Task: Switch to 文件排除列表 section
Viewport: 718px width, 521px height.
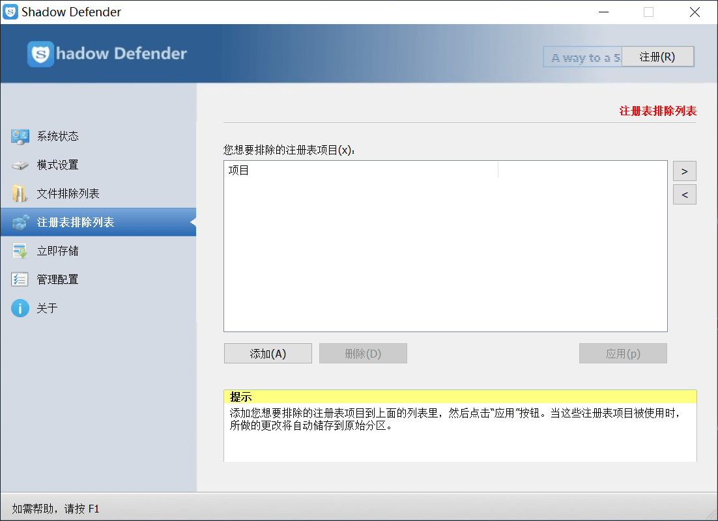Action: pos(98,193)
